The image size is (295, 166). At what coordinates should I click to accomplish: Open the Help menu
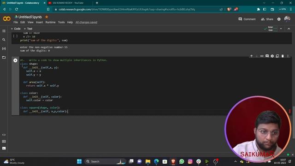[x=70, y=22]
